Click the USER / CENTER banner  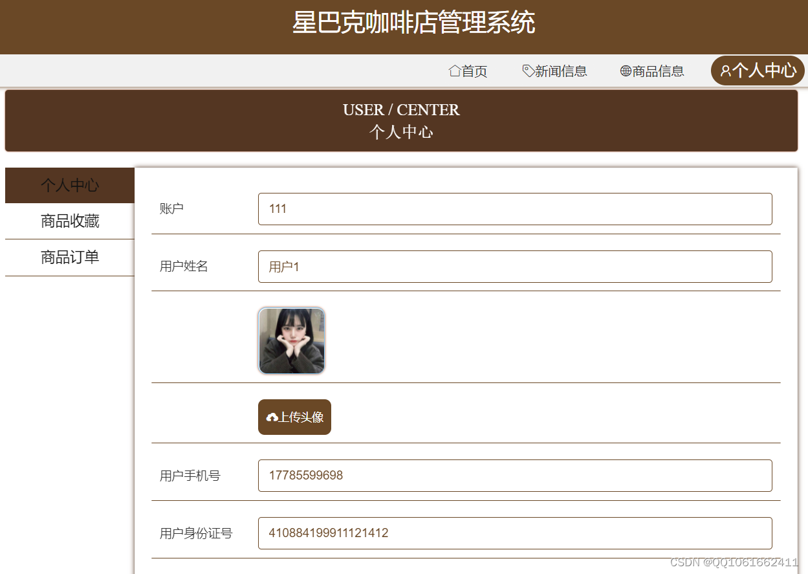tap(401, 120)
